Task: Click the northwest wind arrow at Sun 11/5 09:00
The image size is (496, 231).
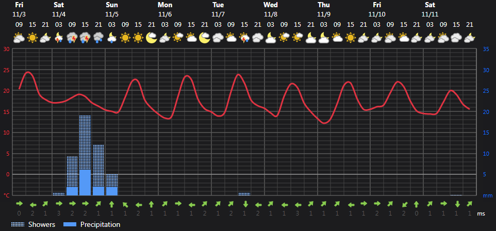Action: coord(125,205)
